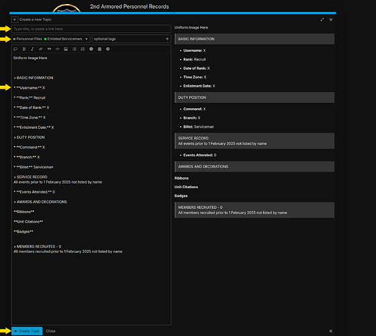Click the Bold formatting icon
Viewport: 376px width, 336px height.
point(24,49)
